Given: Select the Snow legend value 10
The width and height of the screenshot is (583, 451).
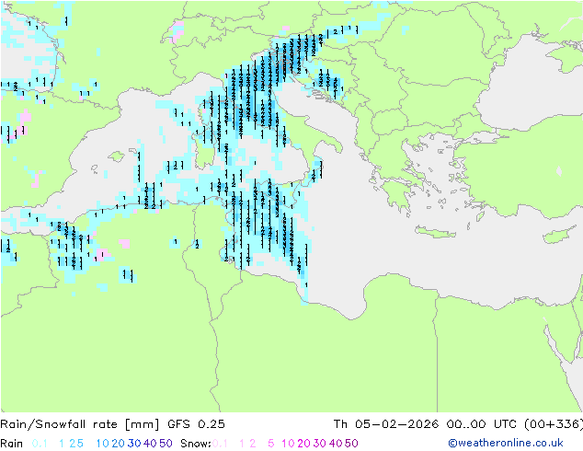Looking at the screenshot, I should point(288,444).
